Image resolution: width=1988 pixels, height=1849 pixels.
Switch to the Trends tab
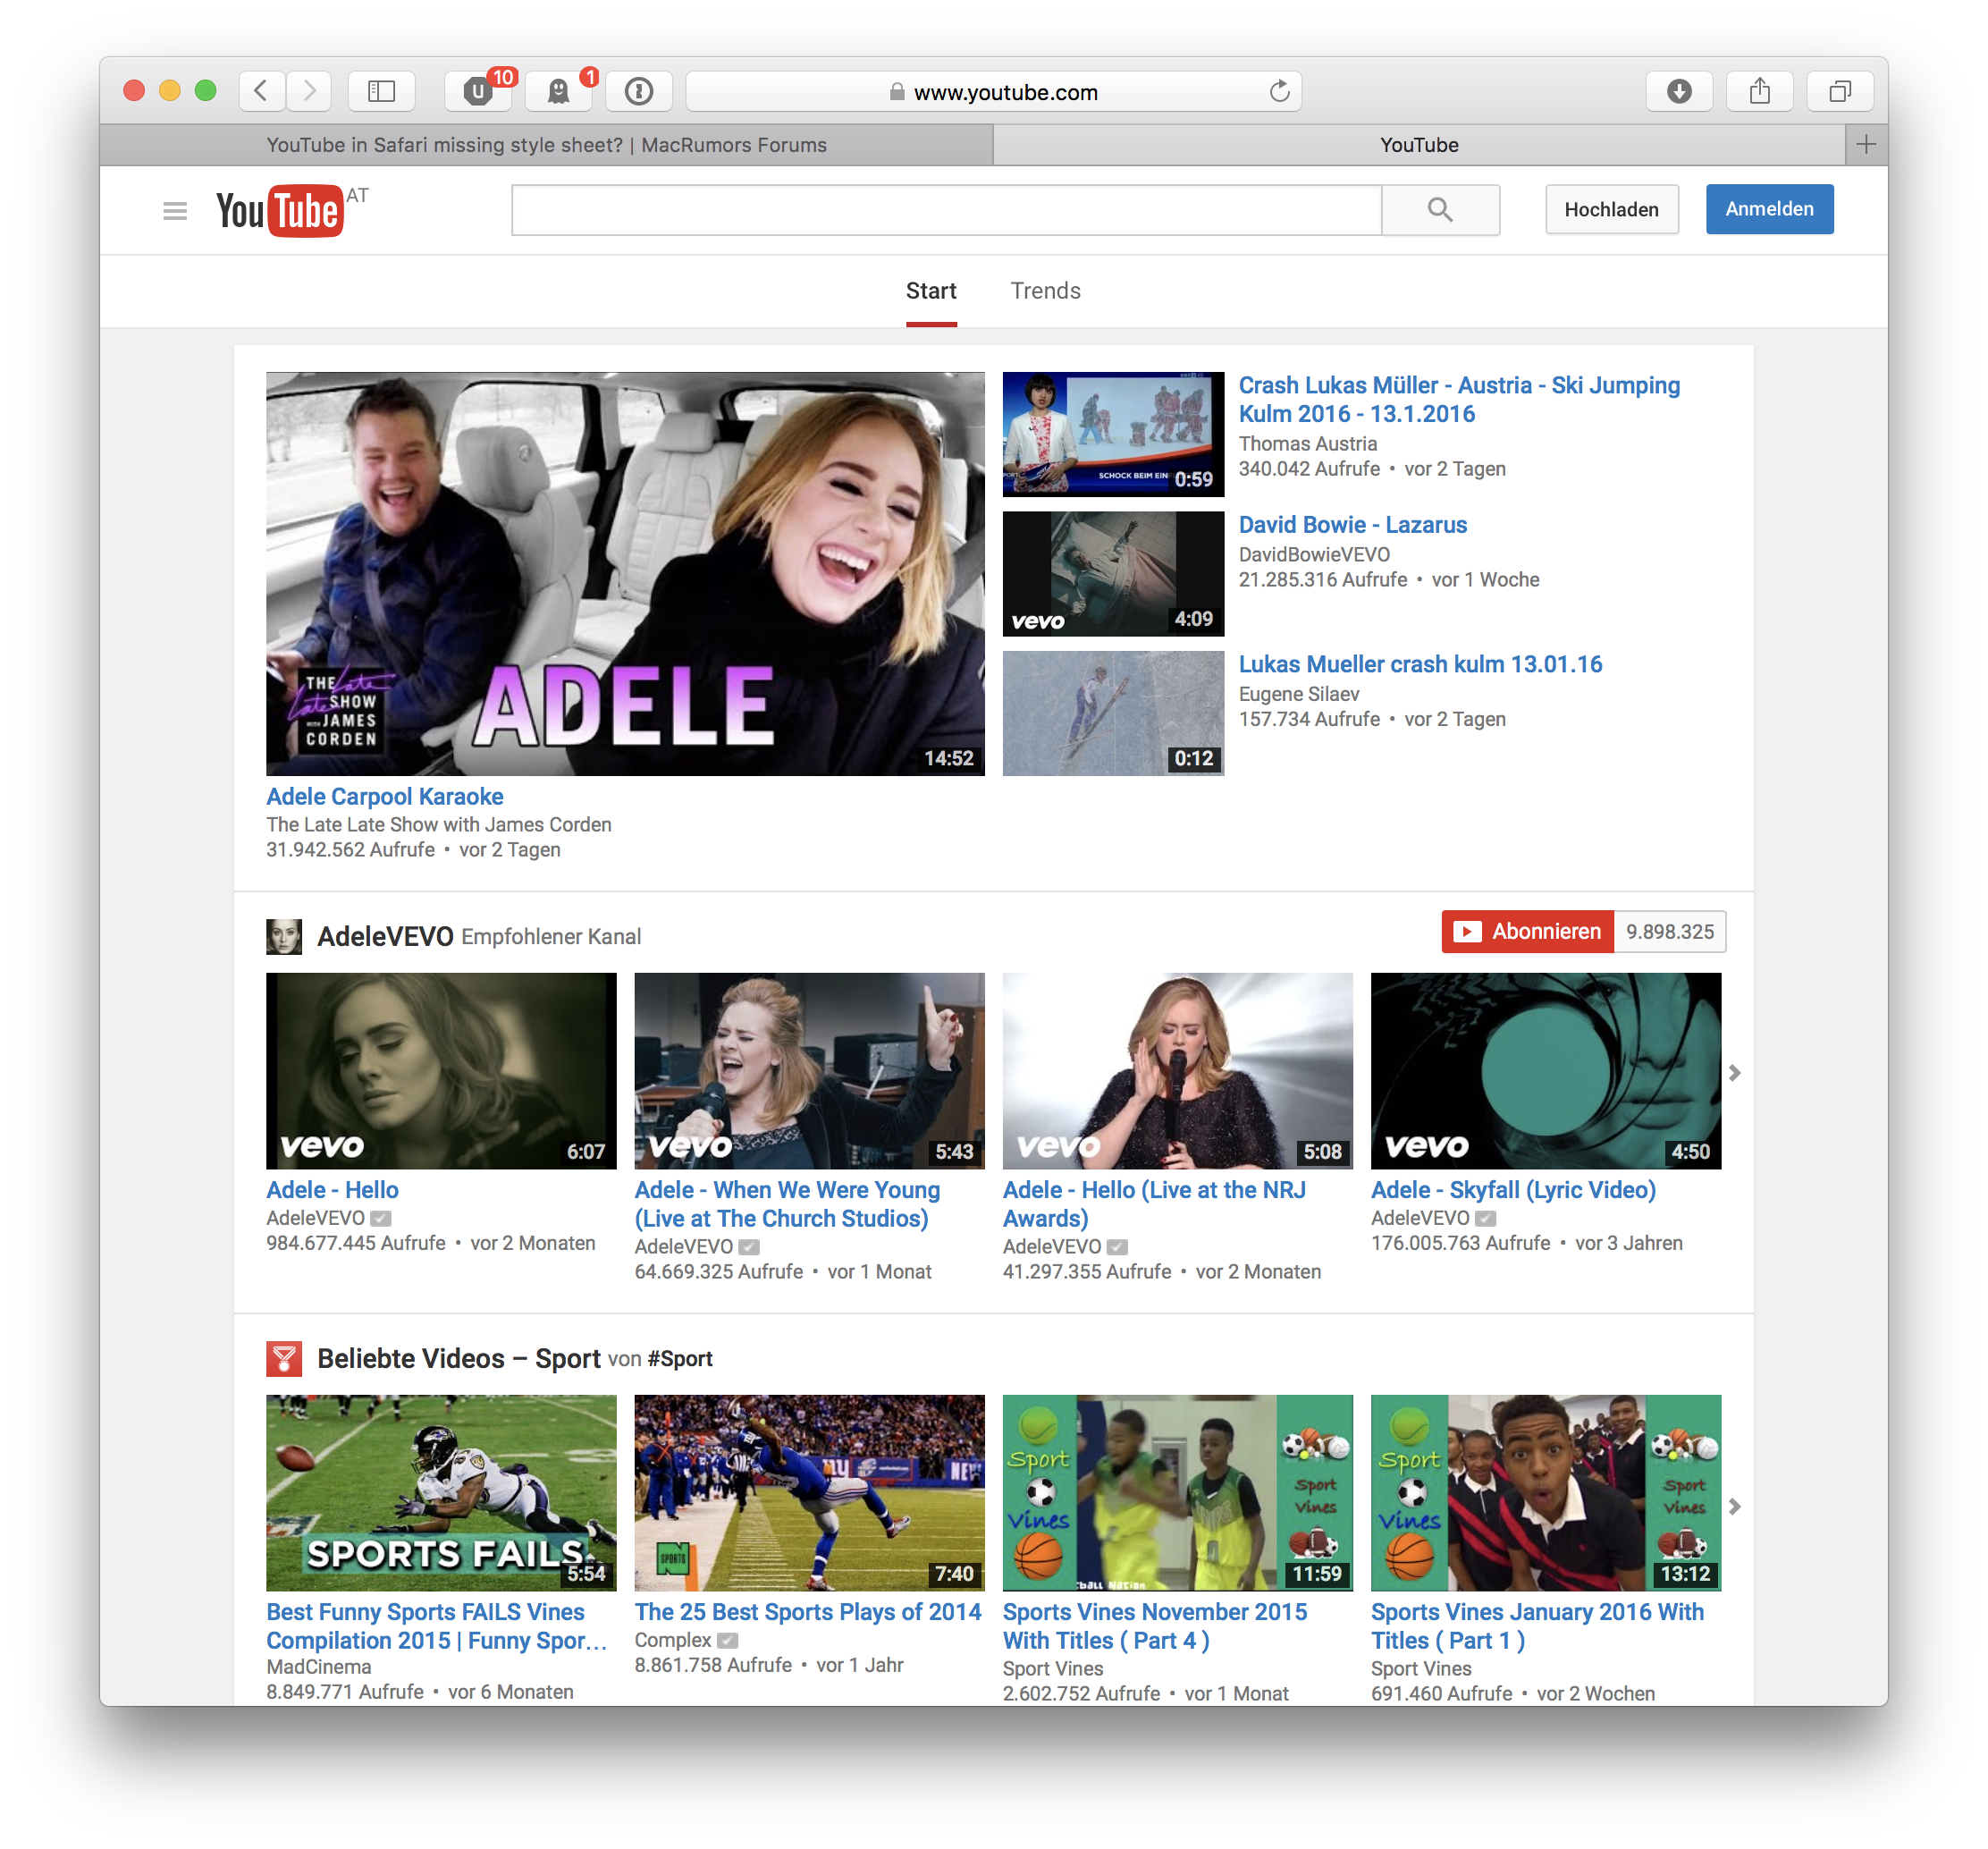point(1044,291)
